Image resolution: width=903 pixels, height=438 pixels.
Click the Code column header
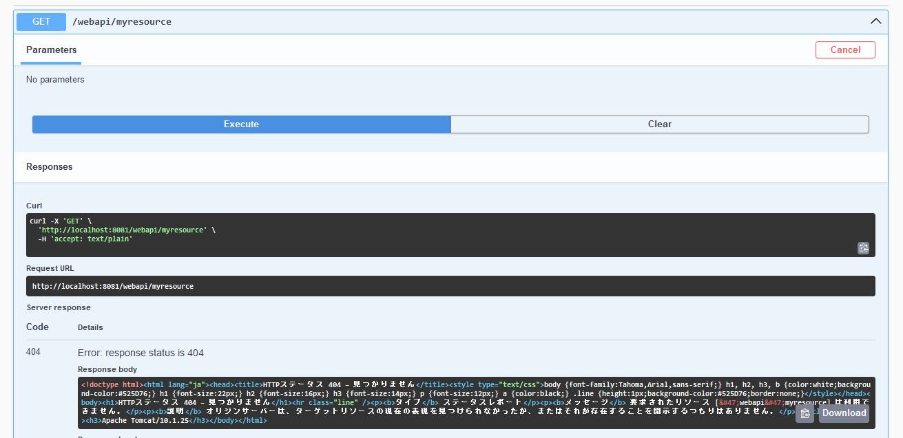(37, 327)
